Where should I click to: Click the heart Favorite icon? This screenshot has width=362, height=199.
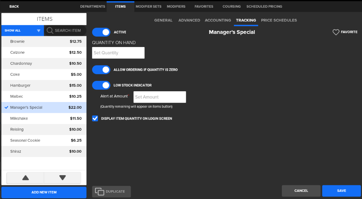tap(336, 32)
